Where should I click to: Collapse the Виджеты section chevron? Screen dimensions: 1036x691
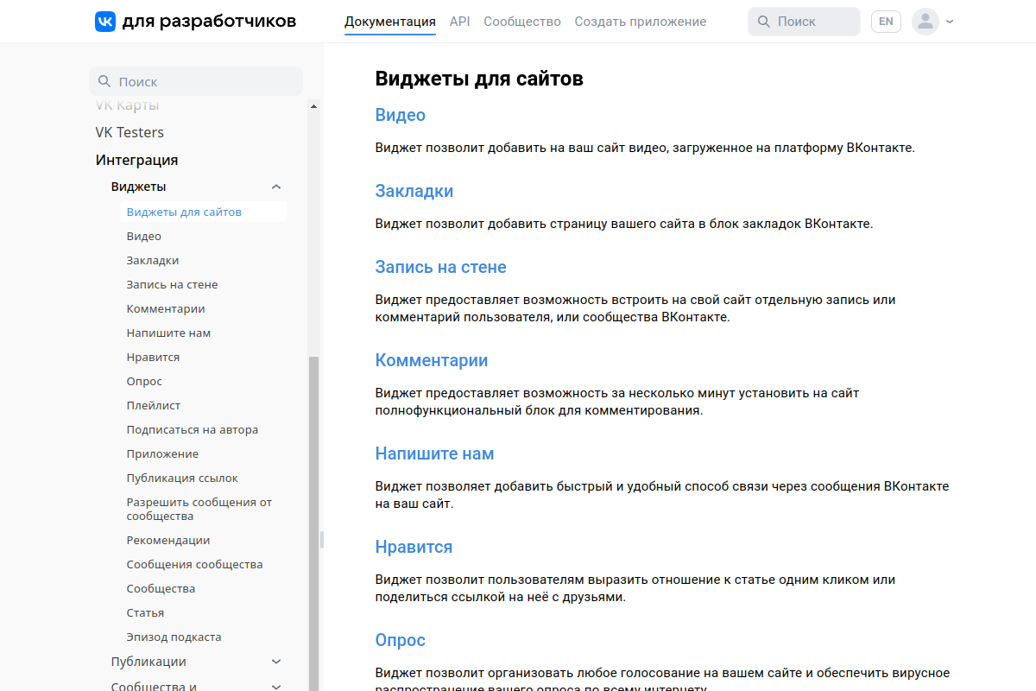point(276,187)
